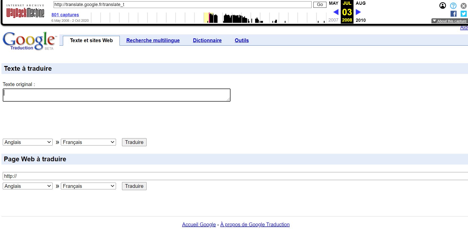468x229 pixels.
Task: Click the highlighted 2008 section of captures timeline
Action: coord(208,18)
